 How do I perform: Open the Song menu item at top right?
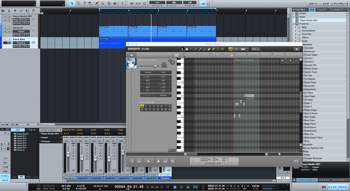325,3
